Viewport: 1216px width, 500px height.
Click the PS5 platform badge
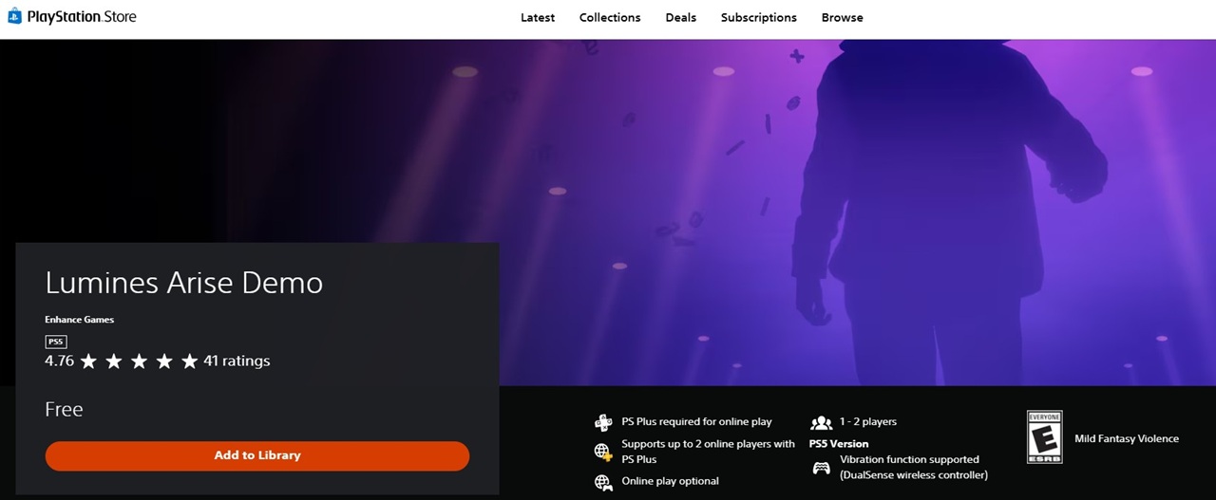tap(56, 342)
